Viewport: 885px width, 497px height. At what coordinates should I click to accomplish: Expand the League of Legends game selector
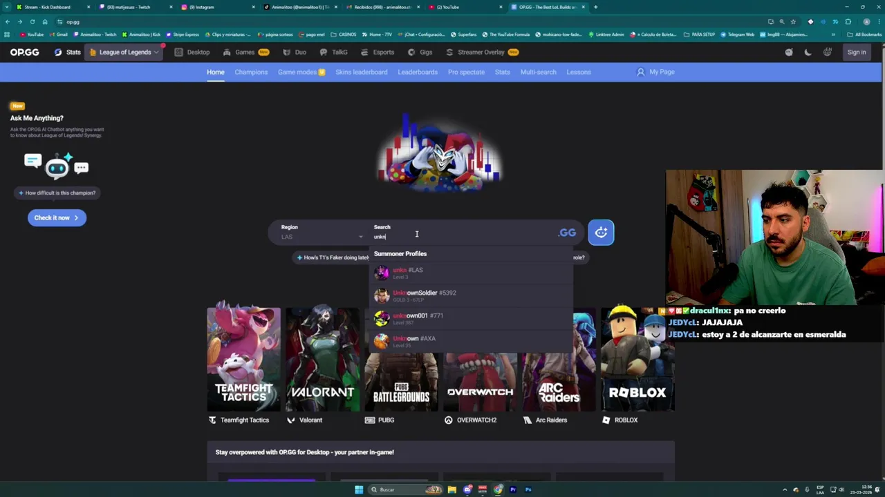coord(124,52)
